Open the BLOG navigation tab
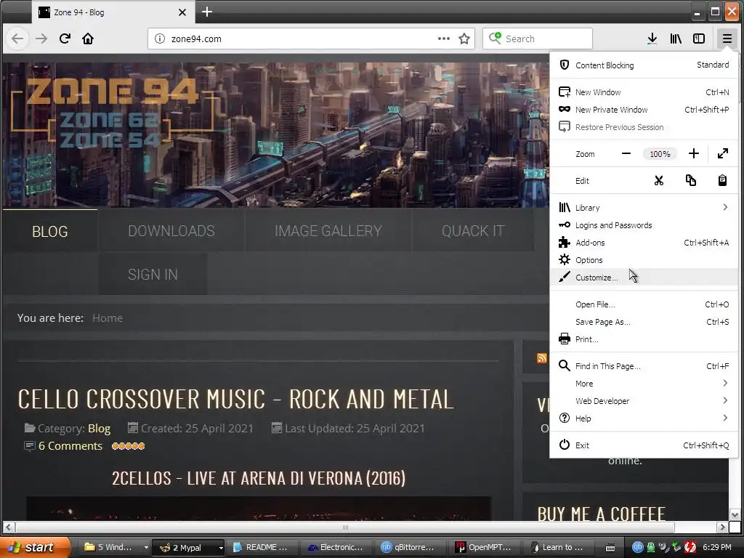Screen dimensions: 744x558 pos(50,230)
